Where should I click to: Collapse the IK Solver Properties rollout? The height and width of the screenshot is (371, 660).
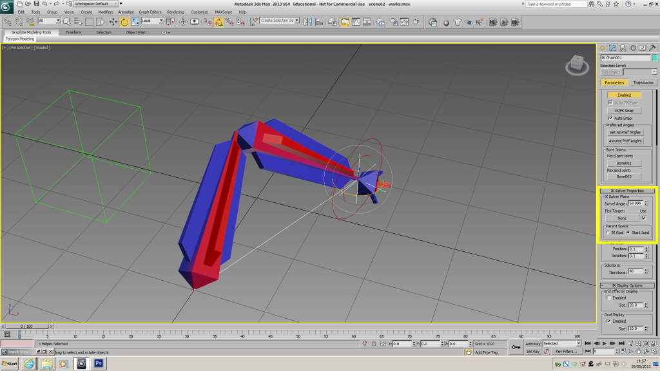pyautogui.click(x=626, y=191)
